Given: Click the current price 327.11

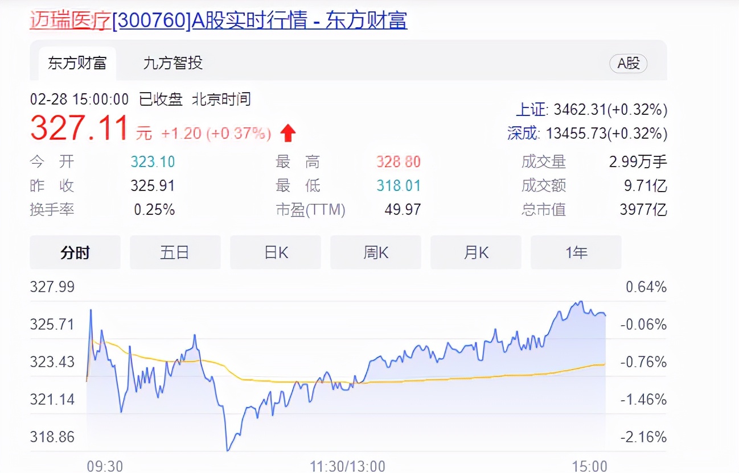Looking at the screenshot, I should (79, 128).
